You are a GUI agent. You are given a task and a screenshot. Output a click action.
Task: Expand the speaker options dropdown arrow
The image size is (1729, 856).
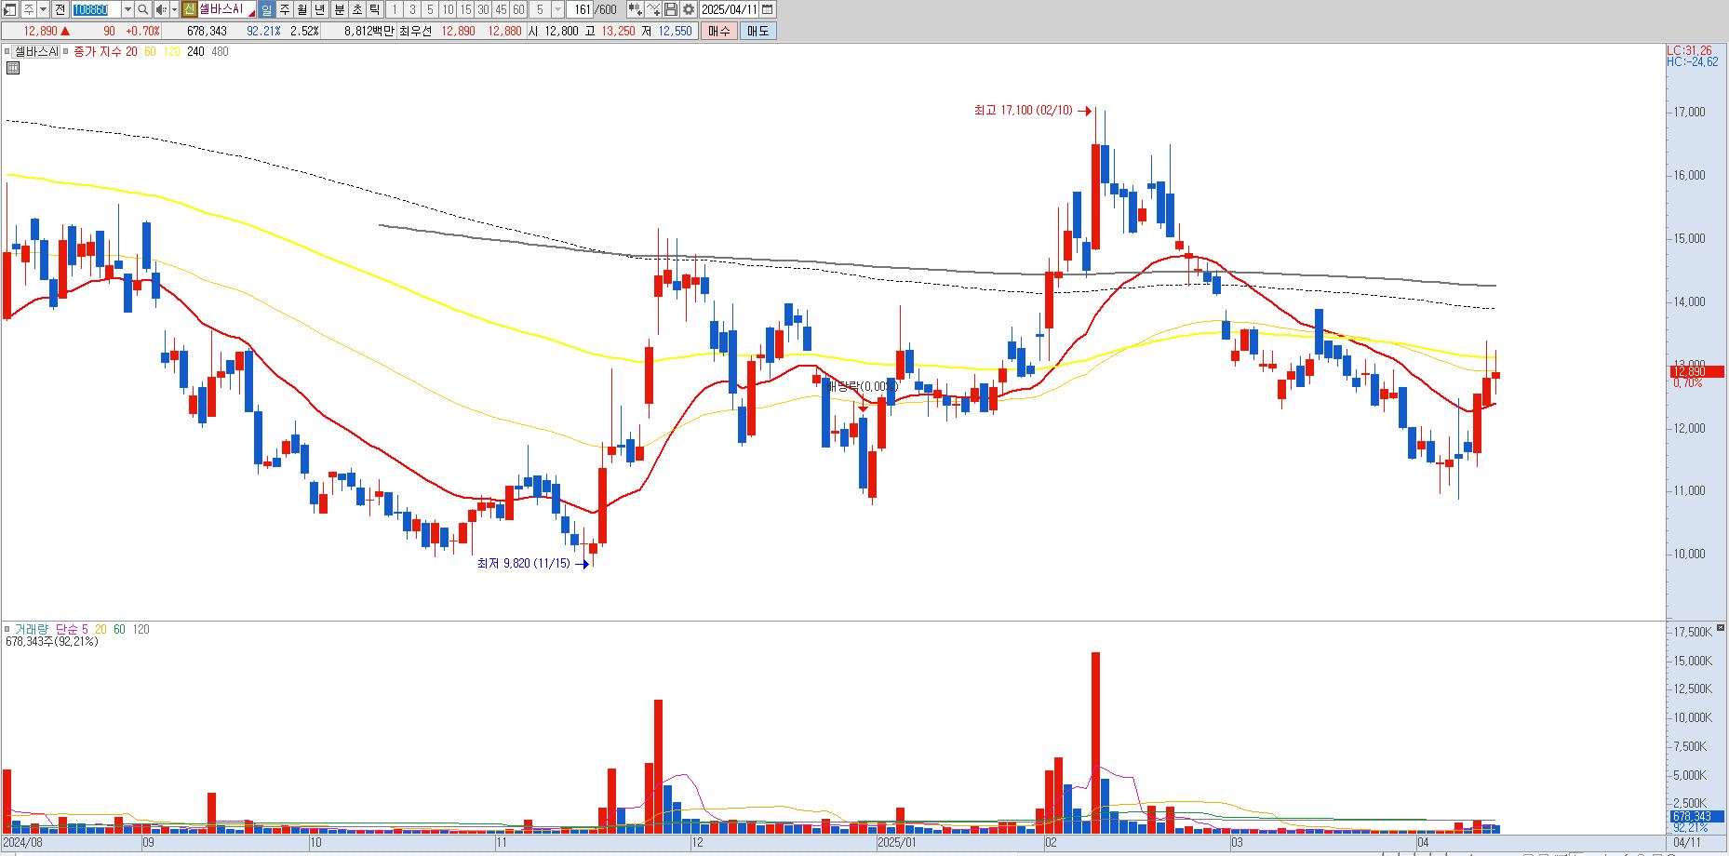pyautogui.click(x=174, y=9)
